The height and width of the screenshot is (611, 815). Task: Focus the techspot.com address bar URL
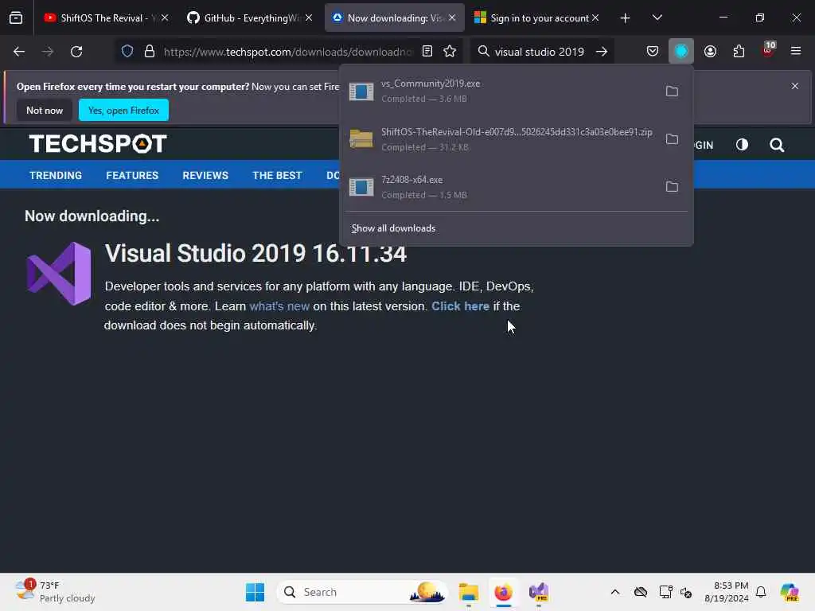[x=288, y=52]
